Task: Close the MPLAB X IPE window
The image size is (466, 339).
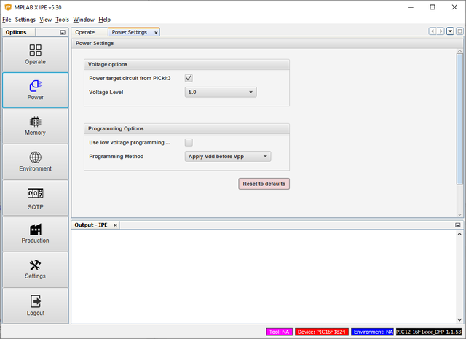Action: click(x=454, y=7)
